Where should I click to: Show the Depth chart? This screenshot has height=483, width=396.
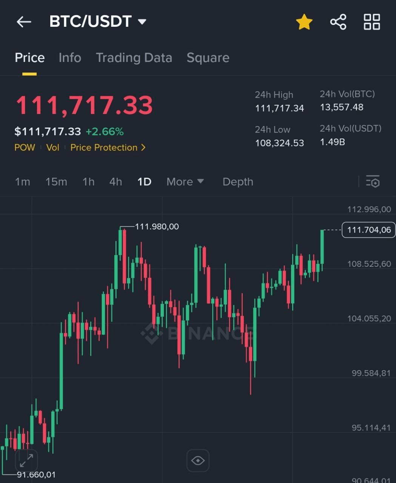[x=238, y=182]
